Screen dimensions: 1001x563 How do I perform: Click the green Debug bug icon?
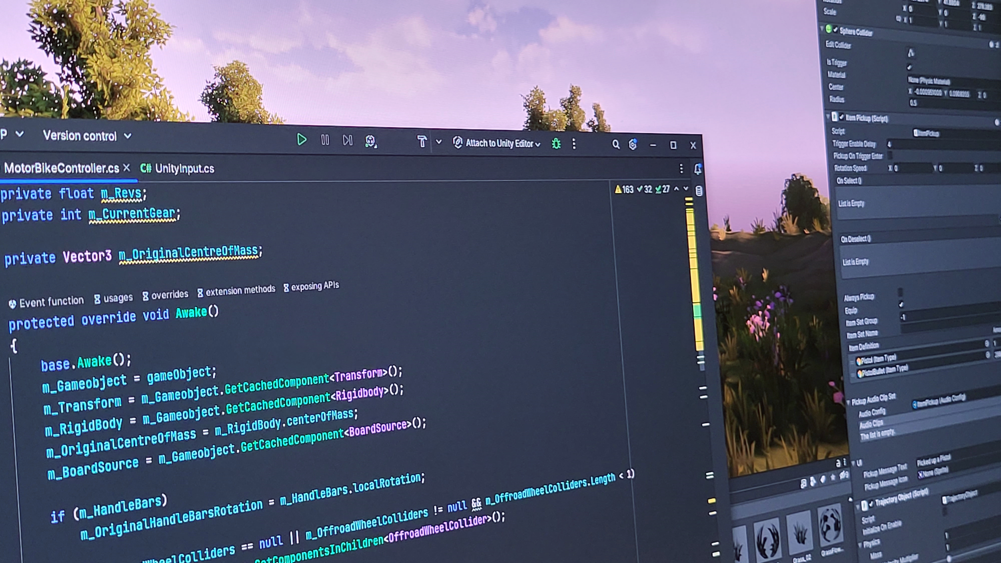coord(556,144)
